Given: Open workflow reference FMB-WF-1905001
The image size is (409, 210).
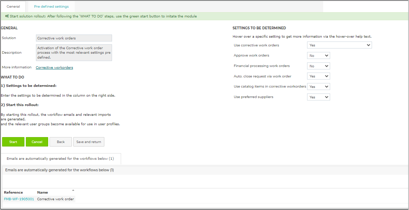Looking at the screenshot, I should 19,199.
